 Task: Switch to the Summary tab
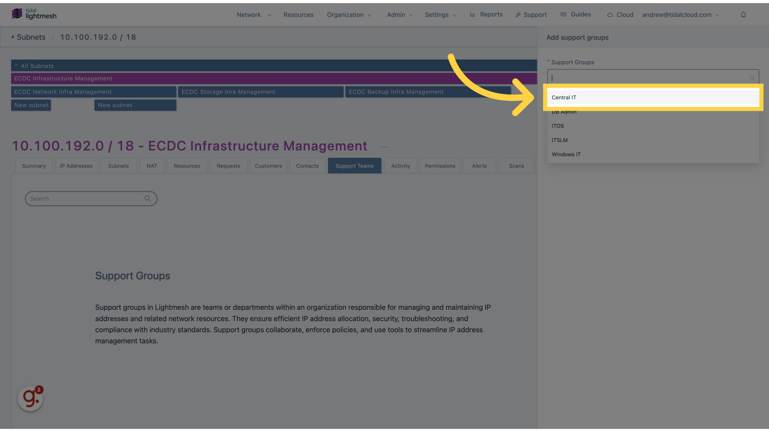(x=34, y=166)
